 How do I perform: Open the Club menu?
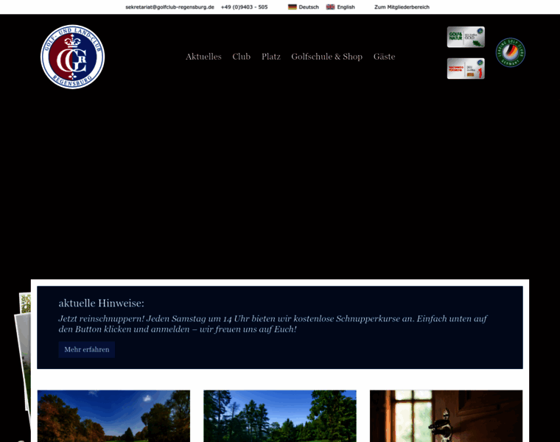coord(242,57)
